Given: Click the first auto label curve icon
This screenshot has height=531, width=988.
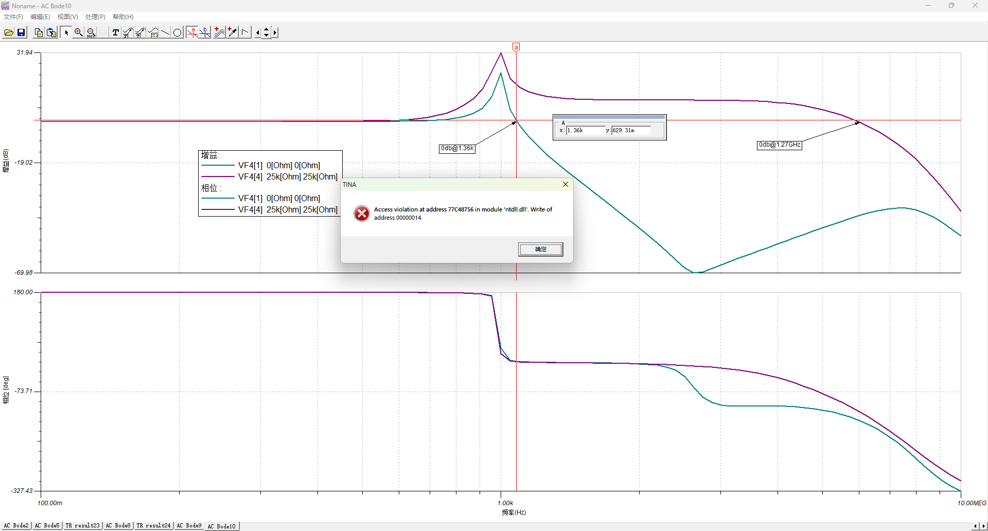Looking at the screenshot, I should [128, 32].
